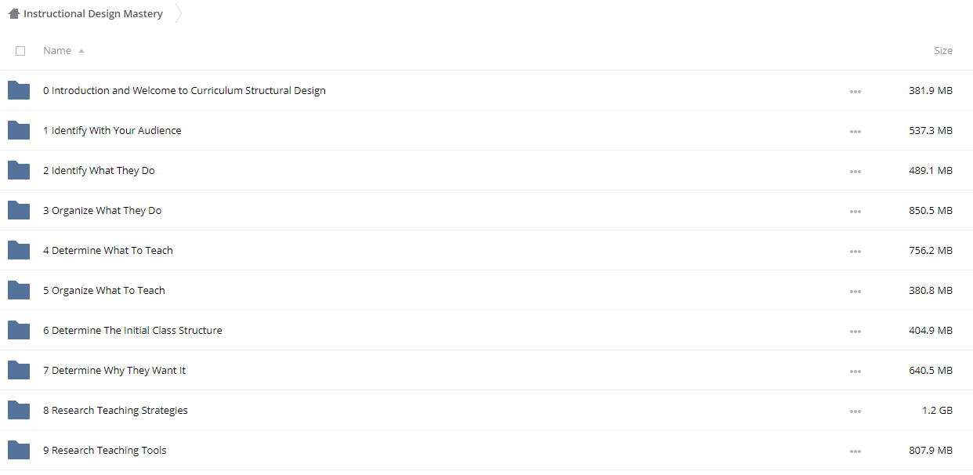Click the 850.5 MB size row cell
The width and height of the screenshot is (973, 475).
(x=930, y=211)
